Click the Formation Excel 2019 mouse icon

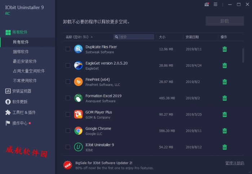coord(78,98)
